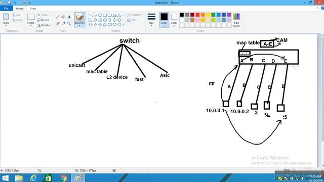Screen dimensions: 324x182
Task: Choose the Line shape
Action: tap(91, 15)
